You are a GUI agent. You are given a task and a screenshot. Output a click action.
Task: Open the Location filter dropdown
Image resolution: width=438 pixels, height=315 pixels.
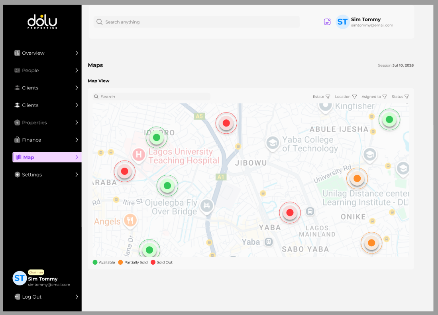coord(346,97)
